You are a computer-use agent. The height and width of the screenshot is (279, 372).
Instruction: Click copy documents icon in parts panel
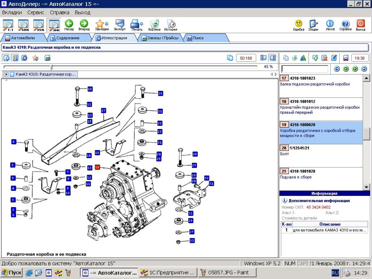pyautogui.click(x=286, y=58)
